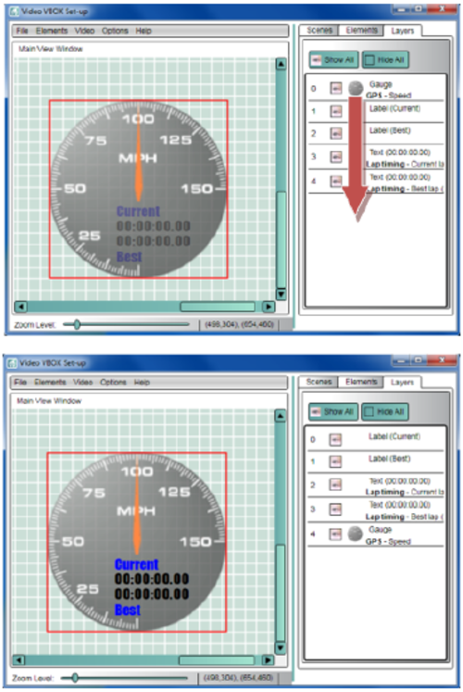Open the Help menu in the lower window
The image size is (463, 692).
point(142,383)
